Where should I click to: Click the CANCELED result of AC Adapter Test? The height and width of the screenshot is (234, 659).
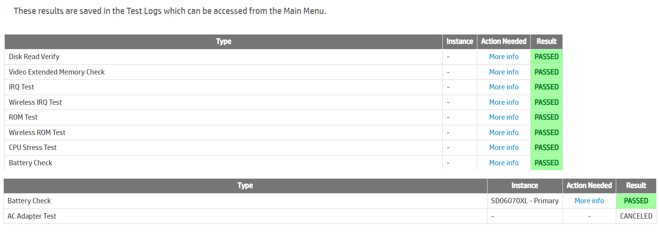point(636,216)
